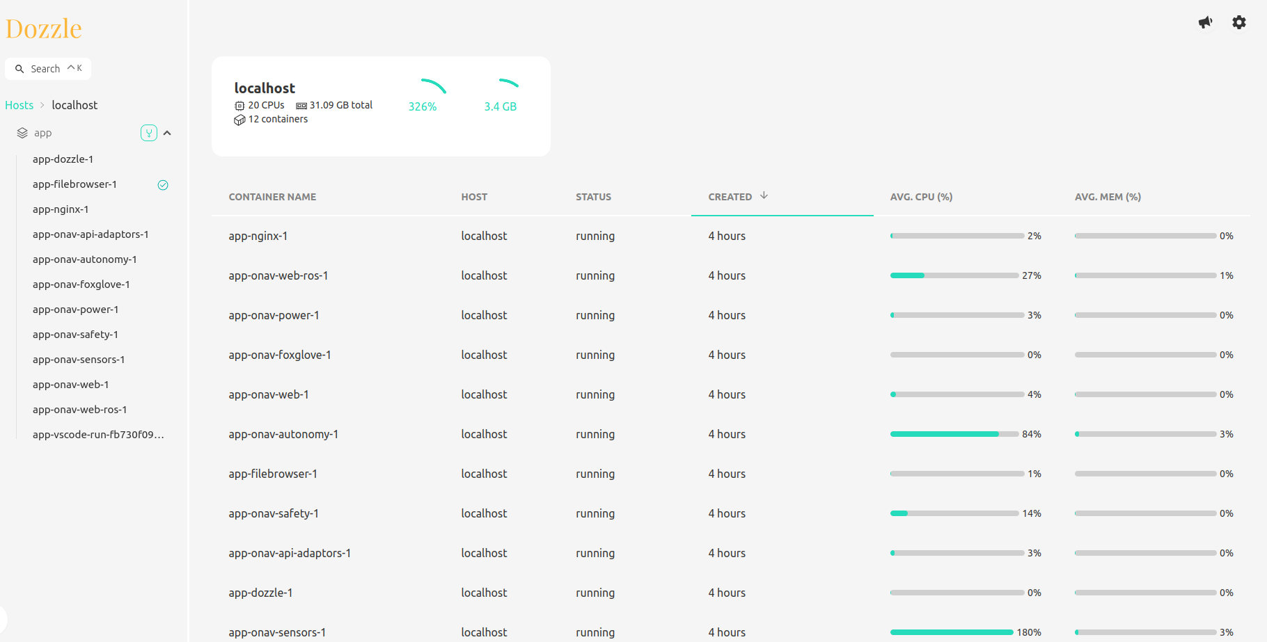The image size is (1267, 642).
Task: Go to Hosts breadcrumb link
Action: (19, 105)
